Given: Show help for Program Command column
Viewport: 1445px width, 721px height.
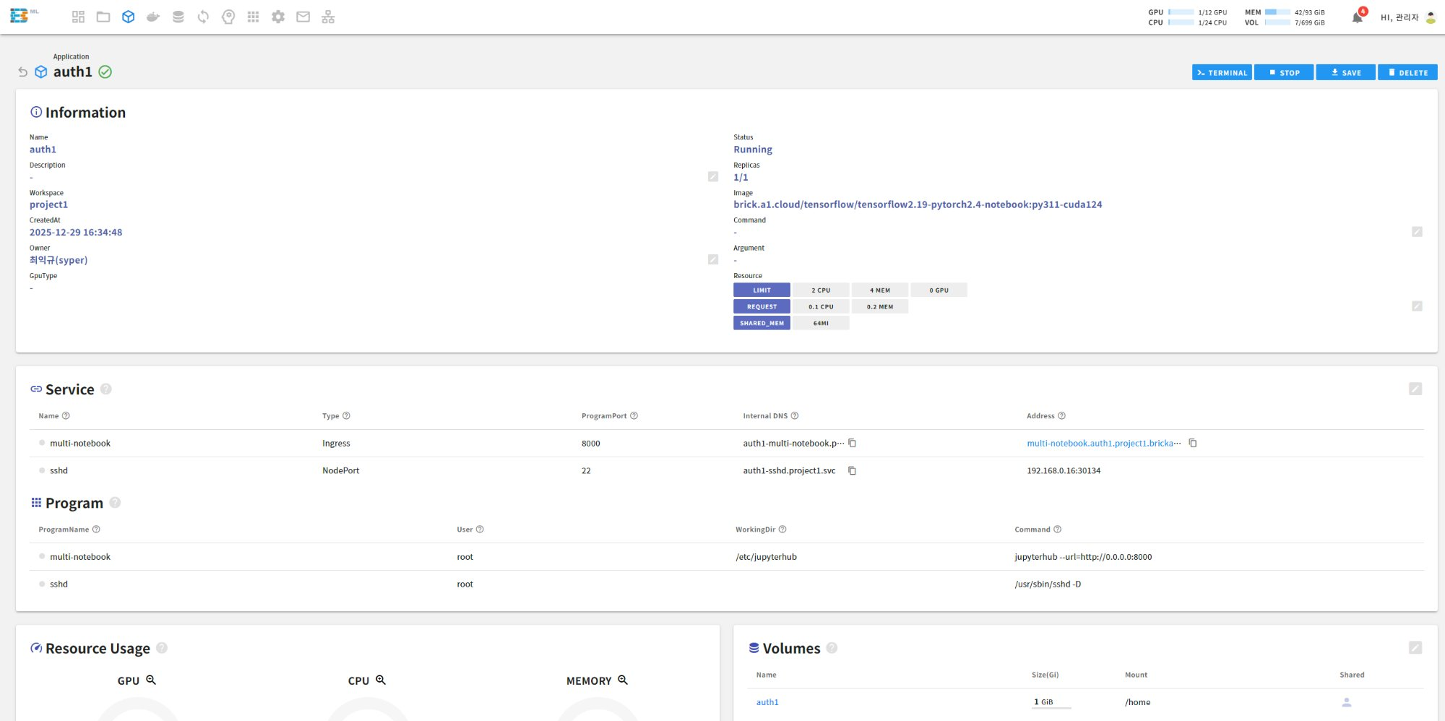Looking at the screenshot, I should [1058, 530].
